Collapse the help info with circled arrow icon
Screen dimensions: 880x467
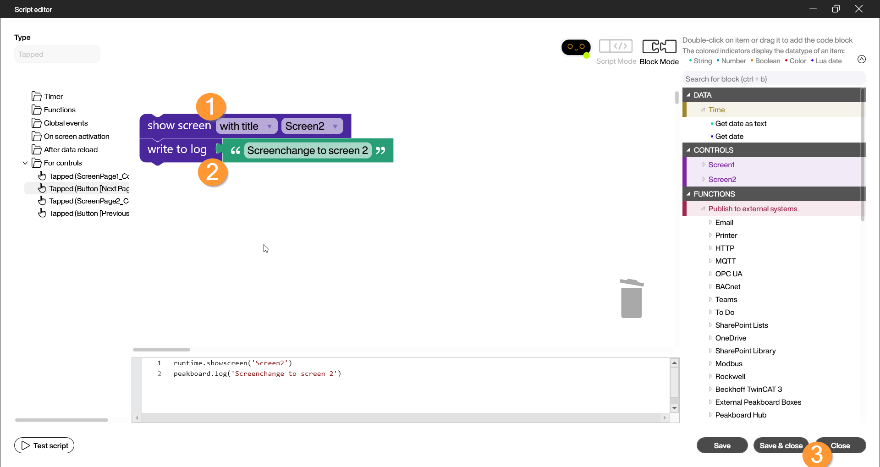(861, 59)
